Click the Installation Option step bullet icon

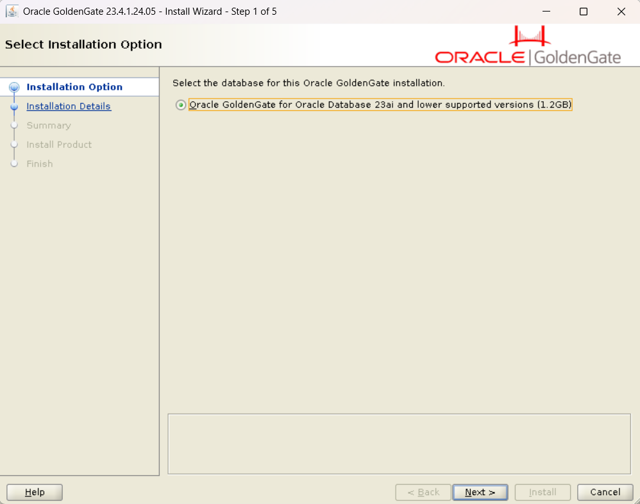pyautogui.click(x=14, y=88)
